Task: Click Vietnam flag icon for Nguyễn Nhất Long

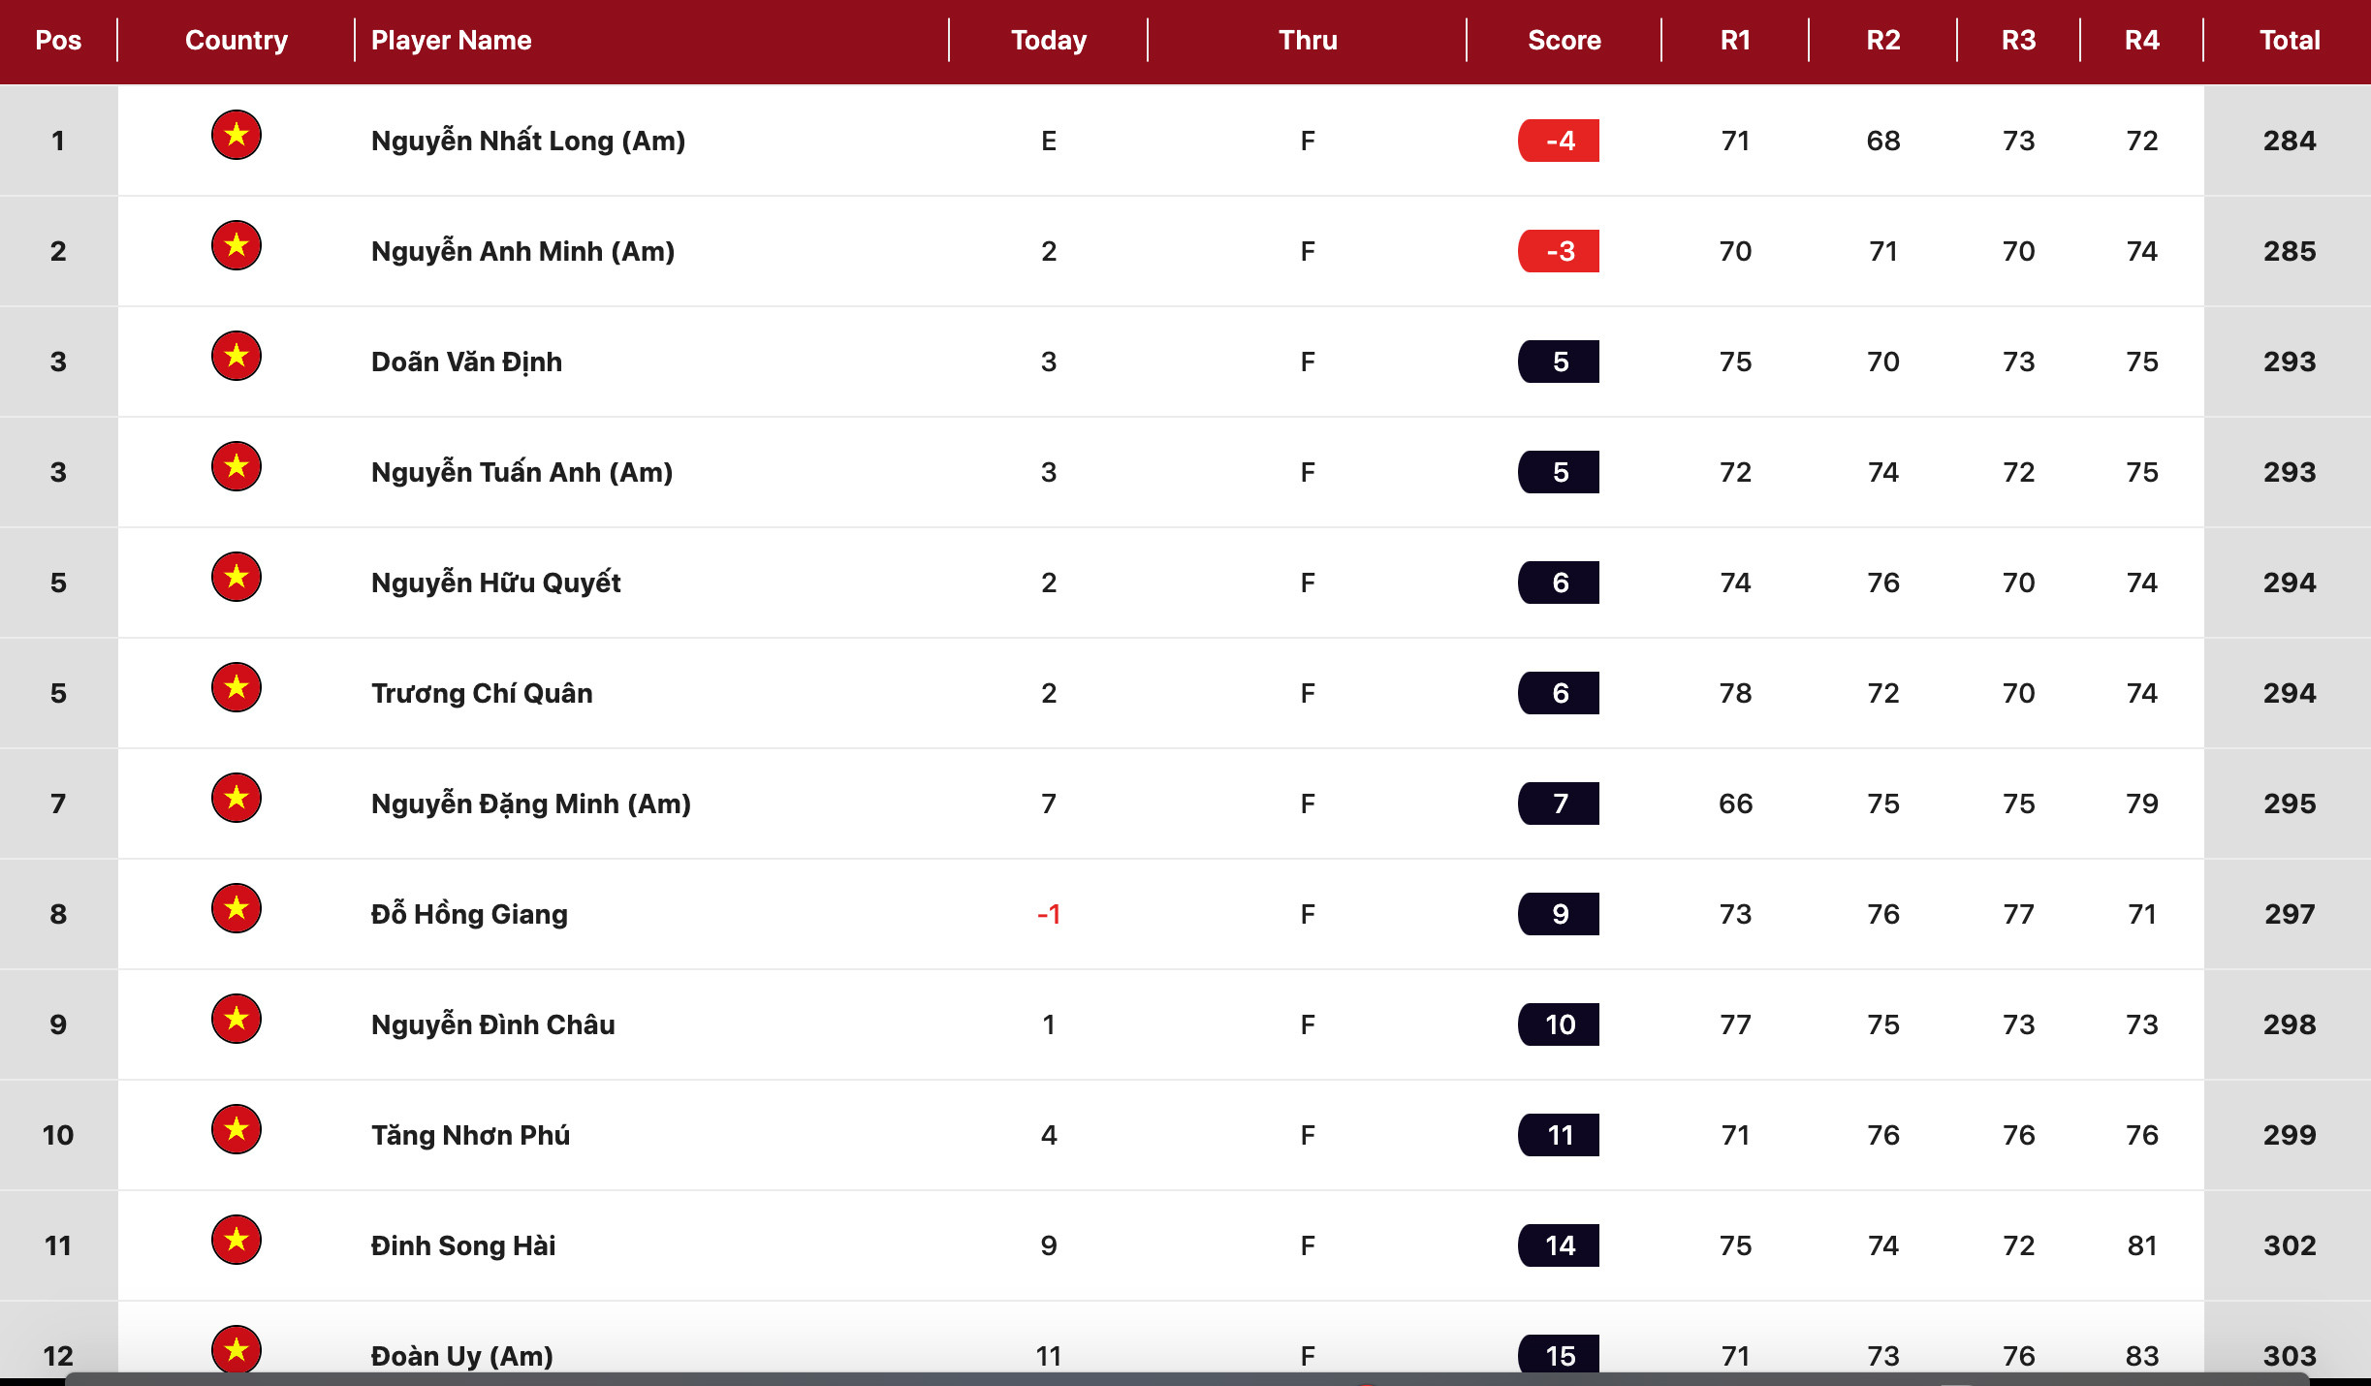Action: (237, 136)
